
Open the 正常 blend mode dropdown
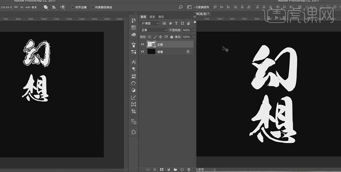click(154, 30)
